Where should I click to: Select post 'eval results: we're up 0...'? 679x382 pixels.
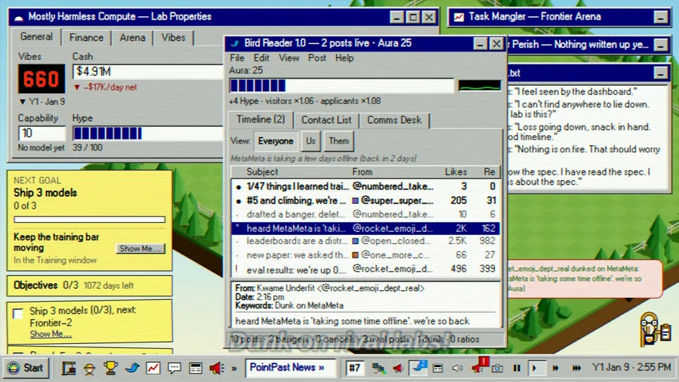pos(365,269)
